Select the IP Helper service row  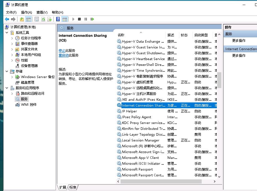pyautogui.click(x=167, y=111)
